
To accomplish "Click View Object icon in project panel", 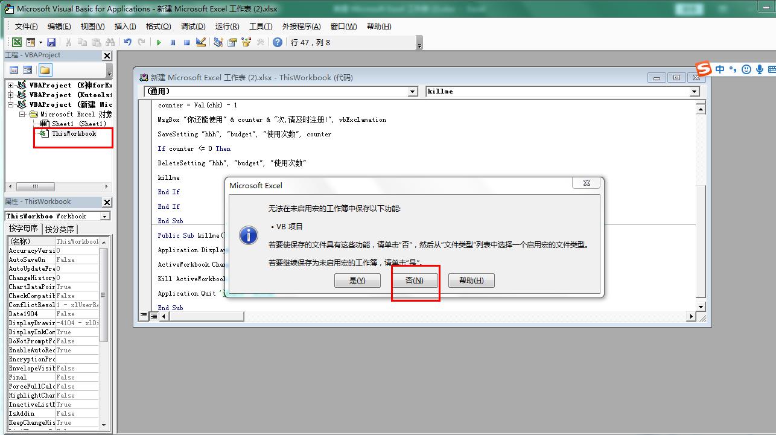I will tap(28, 70).
